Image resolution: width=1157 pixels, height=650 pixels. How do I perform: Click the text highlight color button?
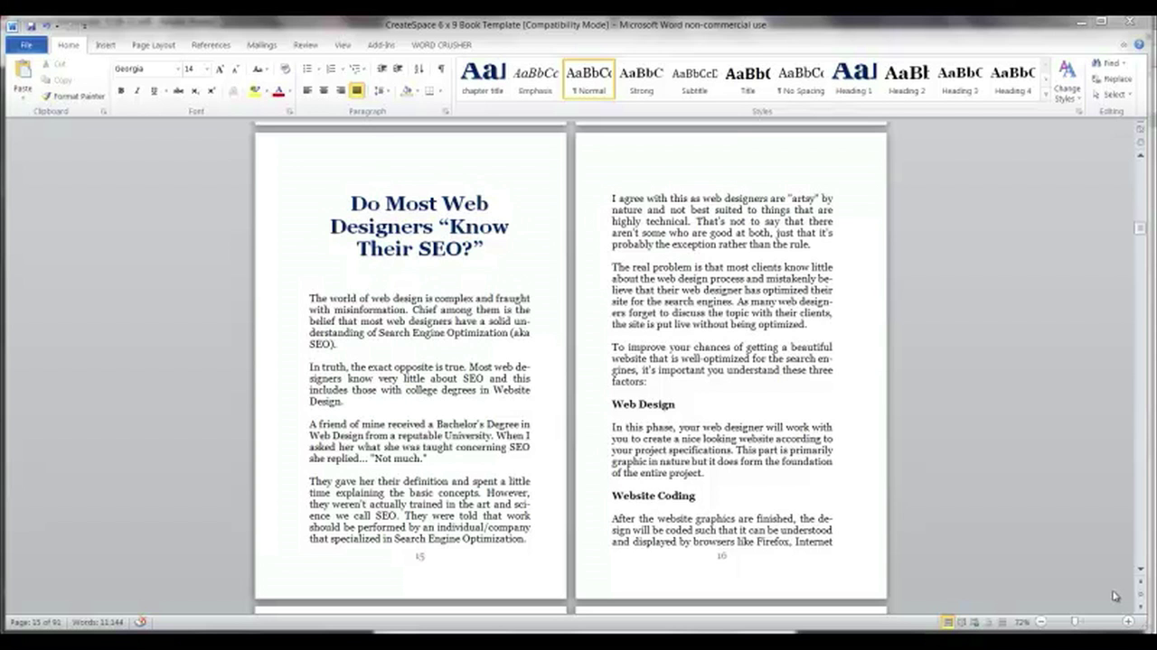[x=254, y=90]
